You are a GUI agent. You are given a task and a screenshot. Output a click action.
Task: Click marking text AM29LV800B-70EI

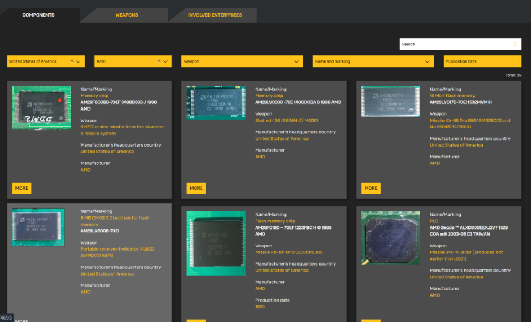click(100, 231)
